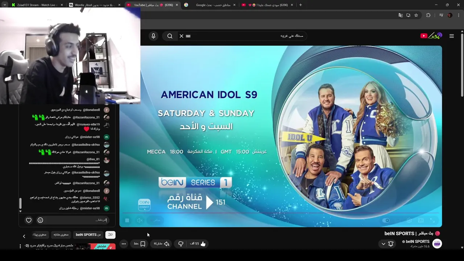Switch to the active YouTube live tab
Screen dimensions: 464x261
pyautogui.click(x=152, y=5)
